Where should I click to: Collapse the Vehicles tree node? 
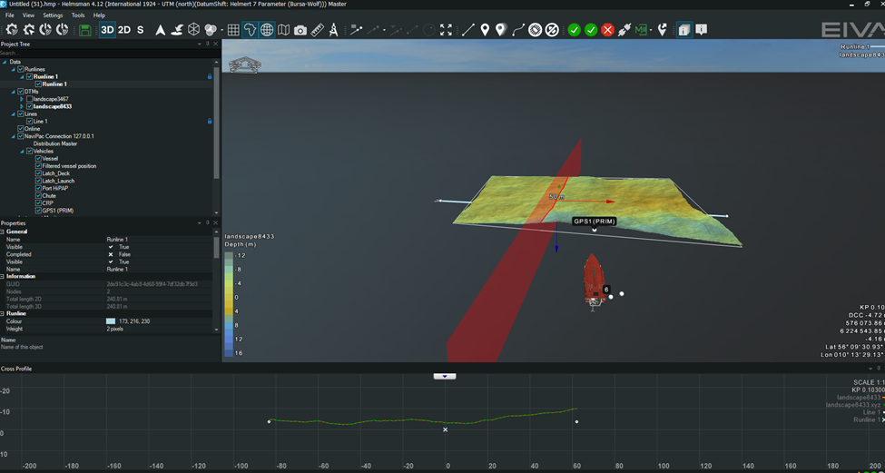point(23,152)
